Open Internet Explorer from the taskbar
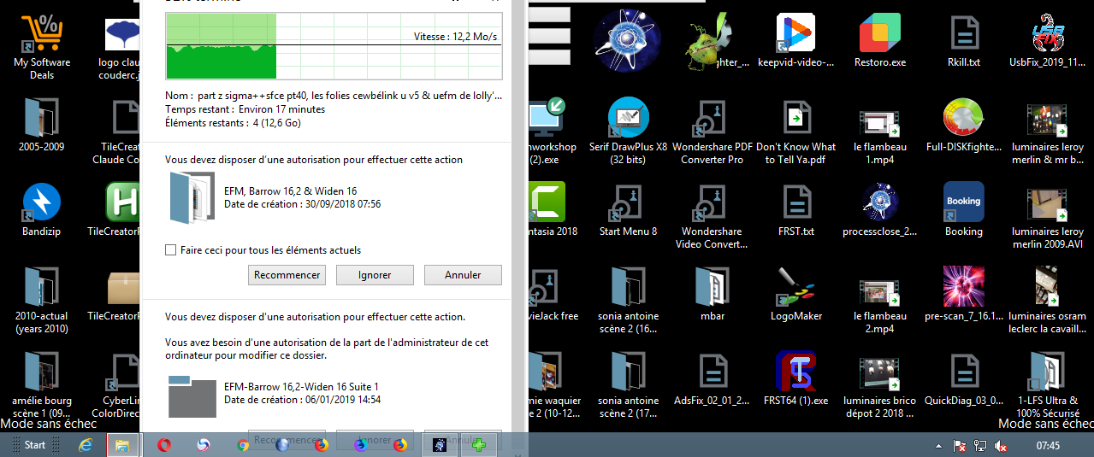Screen dimensions: 1094x457 (x=86, y=445)
